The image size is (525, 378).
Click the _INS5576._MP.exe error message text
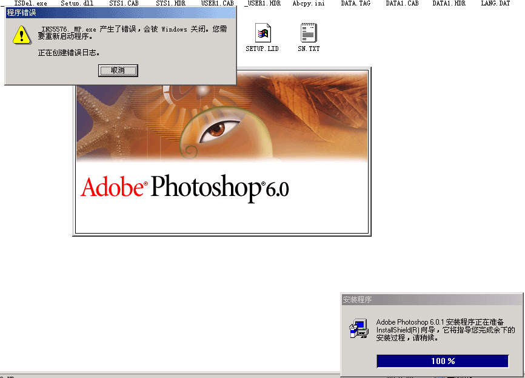click(x=132, y=33)
